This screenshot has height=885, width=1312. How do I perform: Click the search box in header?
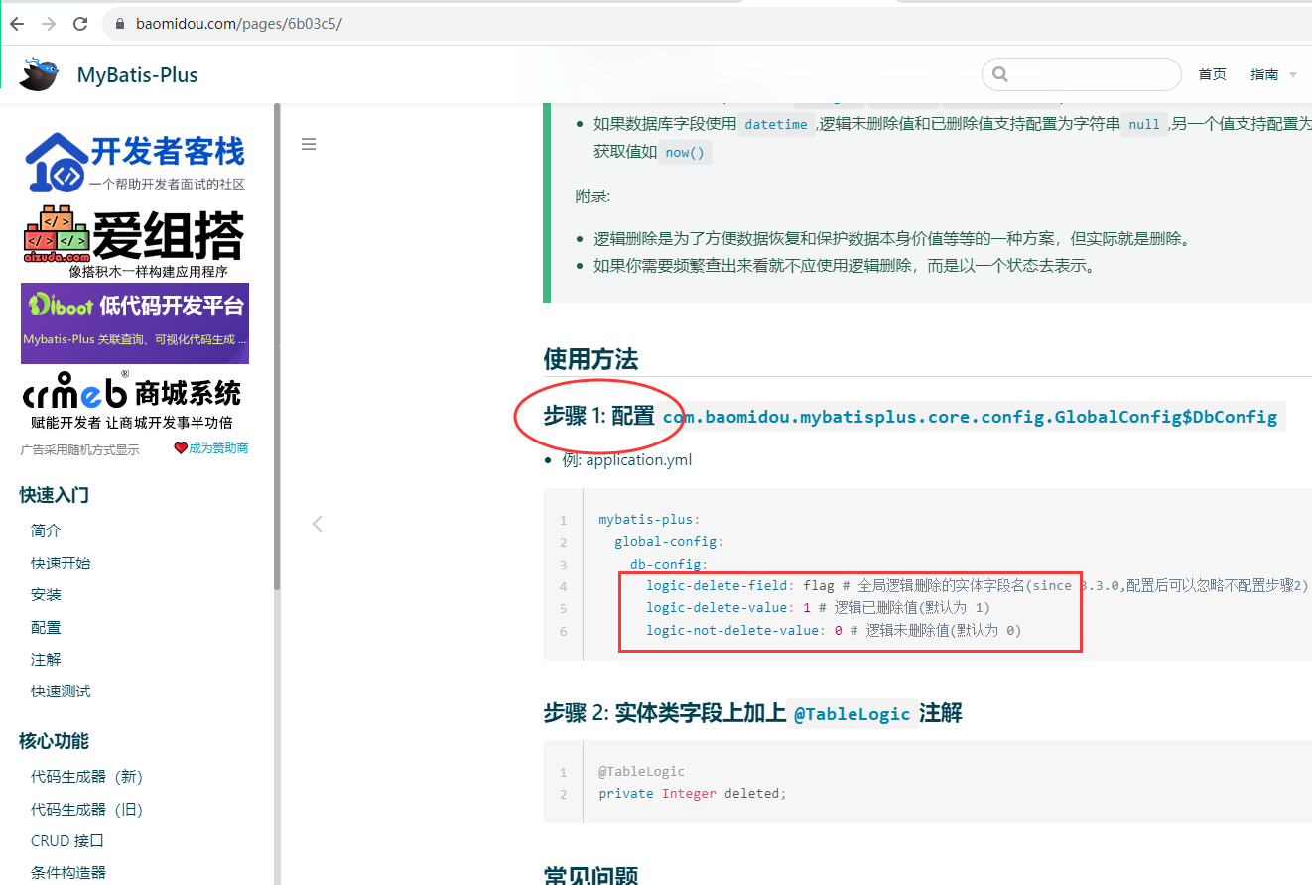(1081, 74)
